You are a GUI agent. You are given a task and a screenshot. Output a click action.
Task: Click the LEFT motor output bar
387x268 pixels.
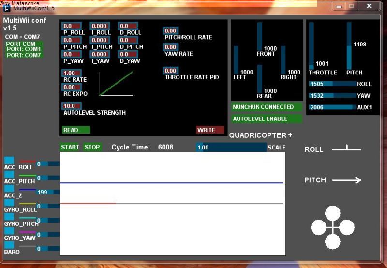tap(236, 60)
